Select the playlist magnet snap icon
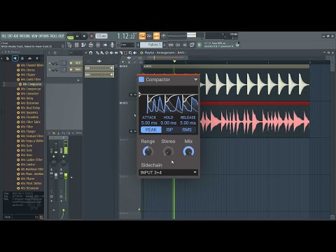Viewport: 336px width, 252px height. [91, 53]
